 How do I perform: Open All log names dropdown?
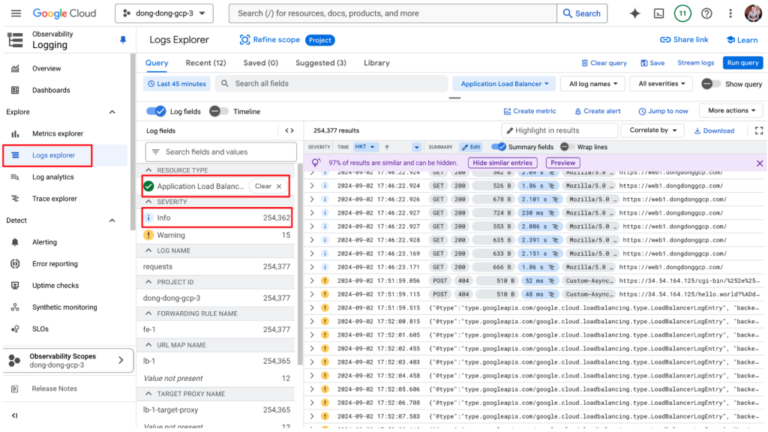592,84
